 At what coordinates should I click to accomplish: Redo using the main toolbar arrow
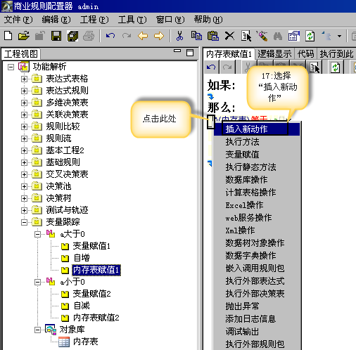pos(127,36)
